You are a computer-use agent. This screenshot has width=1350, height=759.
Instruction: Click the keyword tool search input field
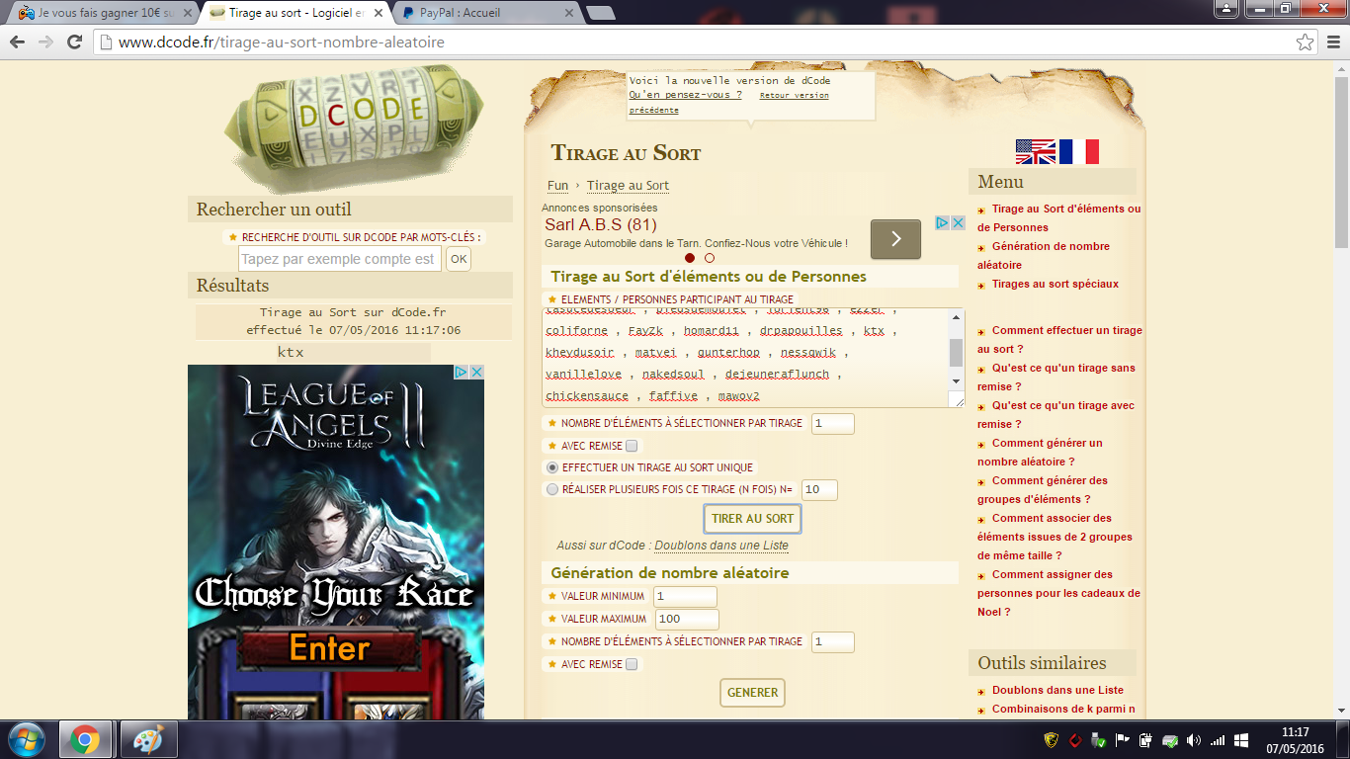[339, 259]
